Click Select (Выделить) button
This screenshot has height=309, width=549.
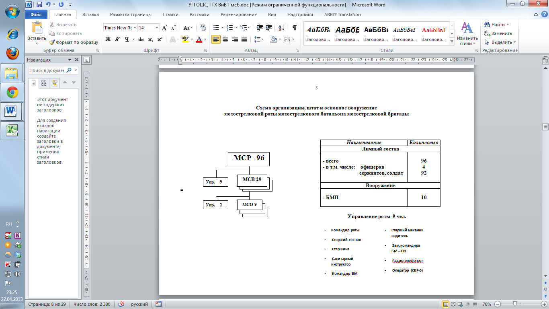(x=500, y=42)
